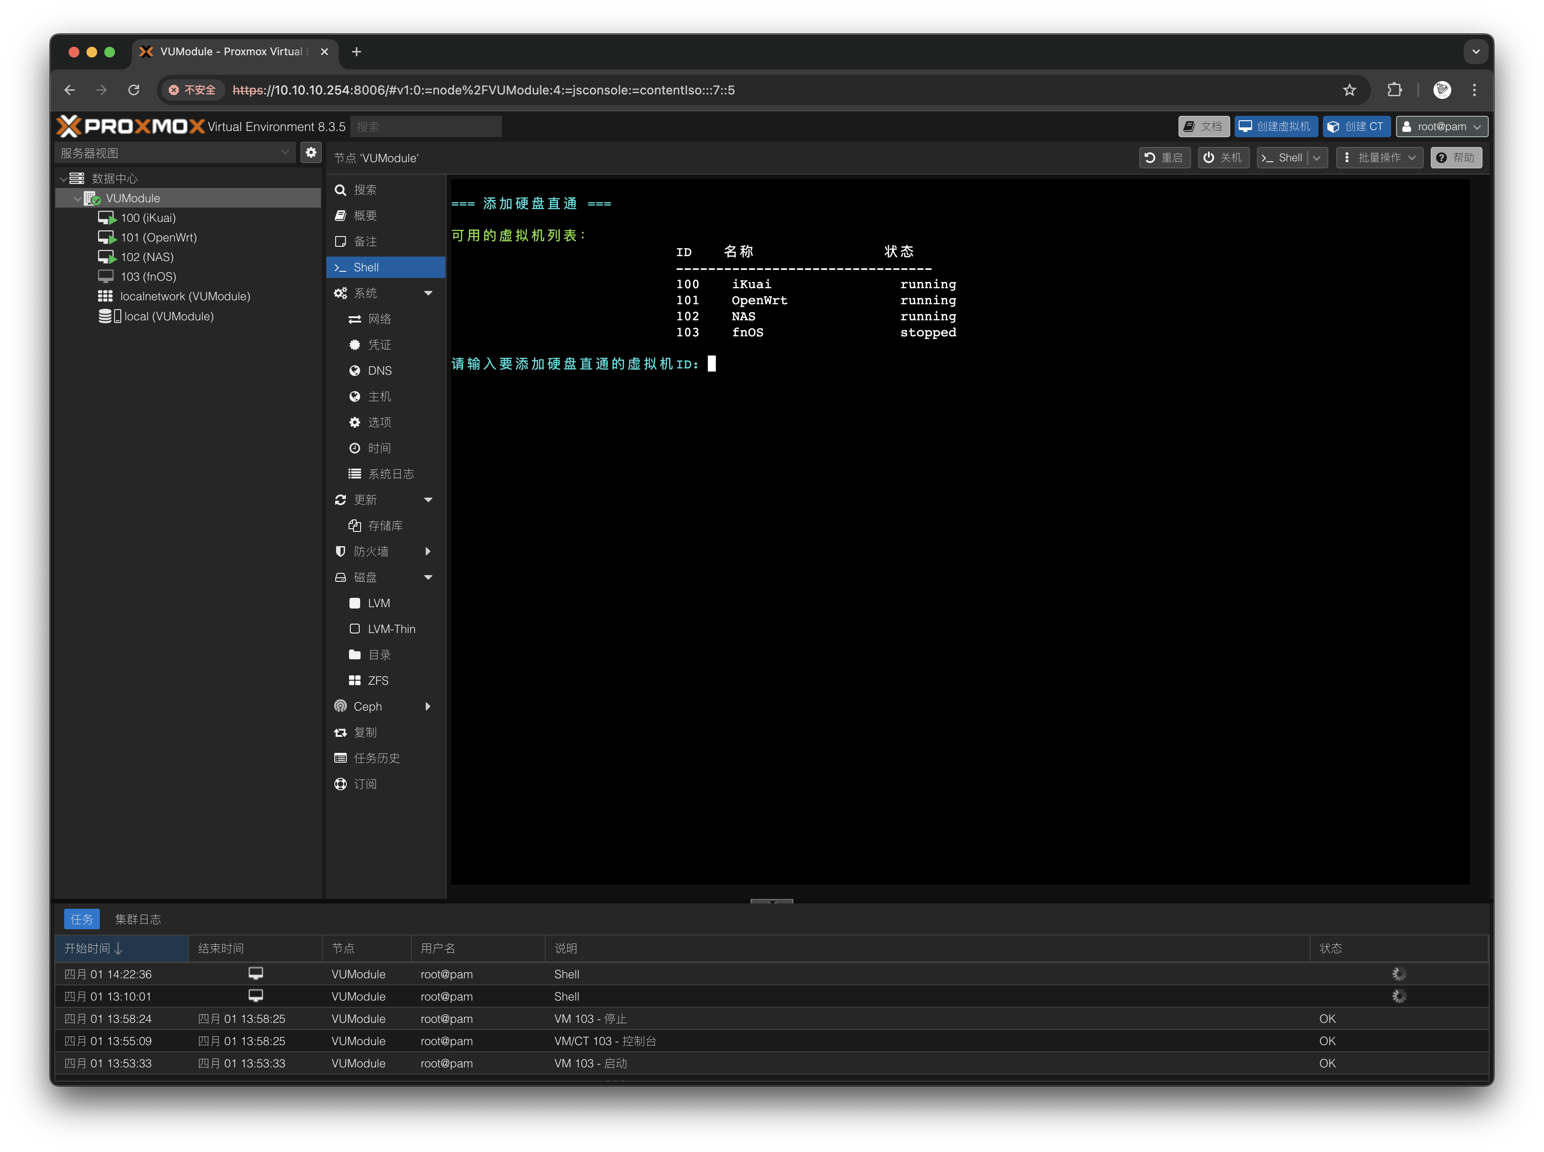Open the bulk actions (批量操作) dropdown
1544x1152 pixels.
pyautogui.click(x=1380, y=158)
